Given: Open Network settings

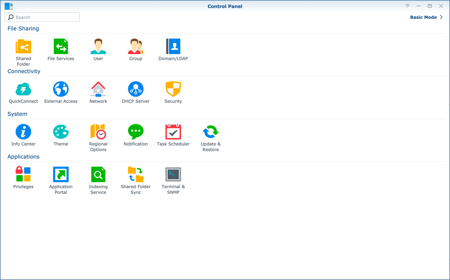Looking at the screenshot, I should 98,90.
